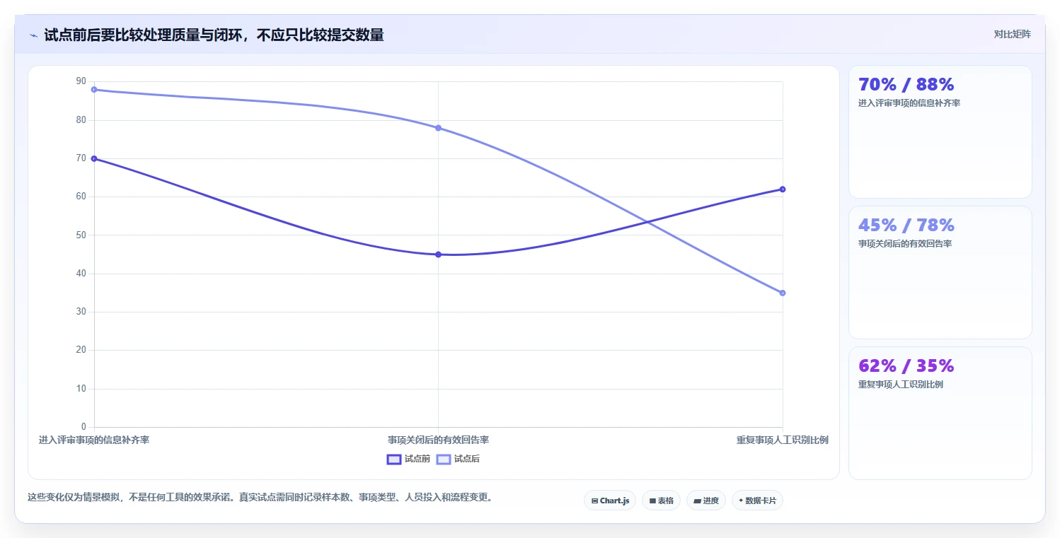Open the 45% / 78% data card
This screenshot has width=1060, height=538.
[x=940, y=272]
